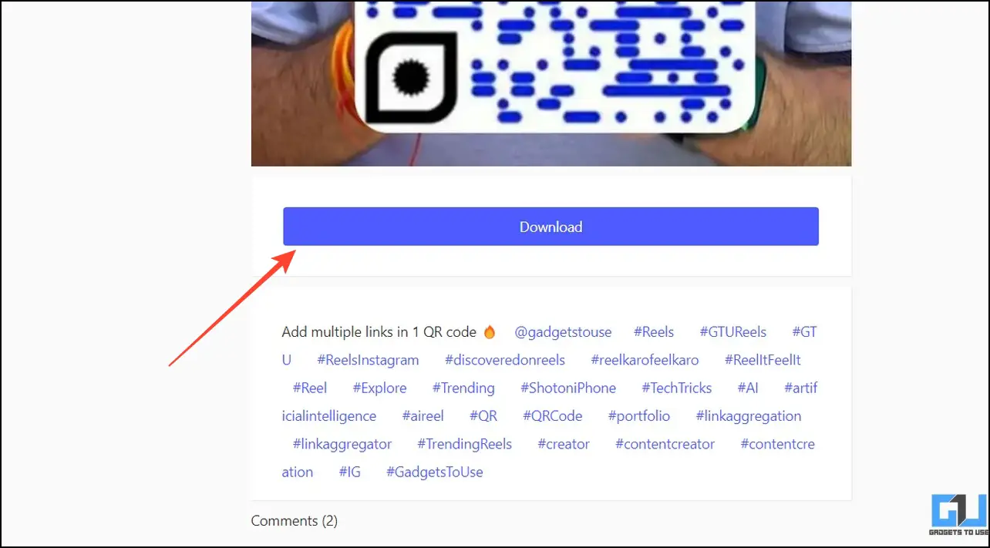Open the #ReelItFeelIt hashtag link
The image size is (990, 548).
[763, 360]
